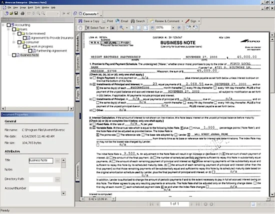Open the Convert dropdown arrow
275x214 pixels.
(x=98, y=14)
